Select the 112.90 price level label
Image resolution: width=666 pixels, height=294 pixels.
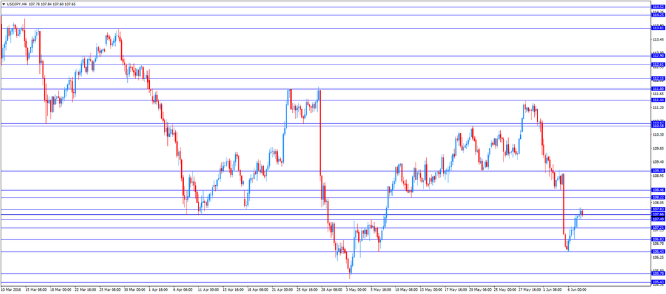click(658, 56)
